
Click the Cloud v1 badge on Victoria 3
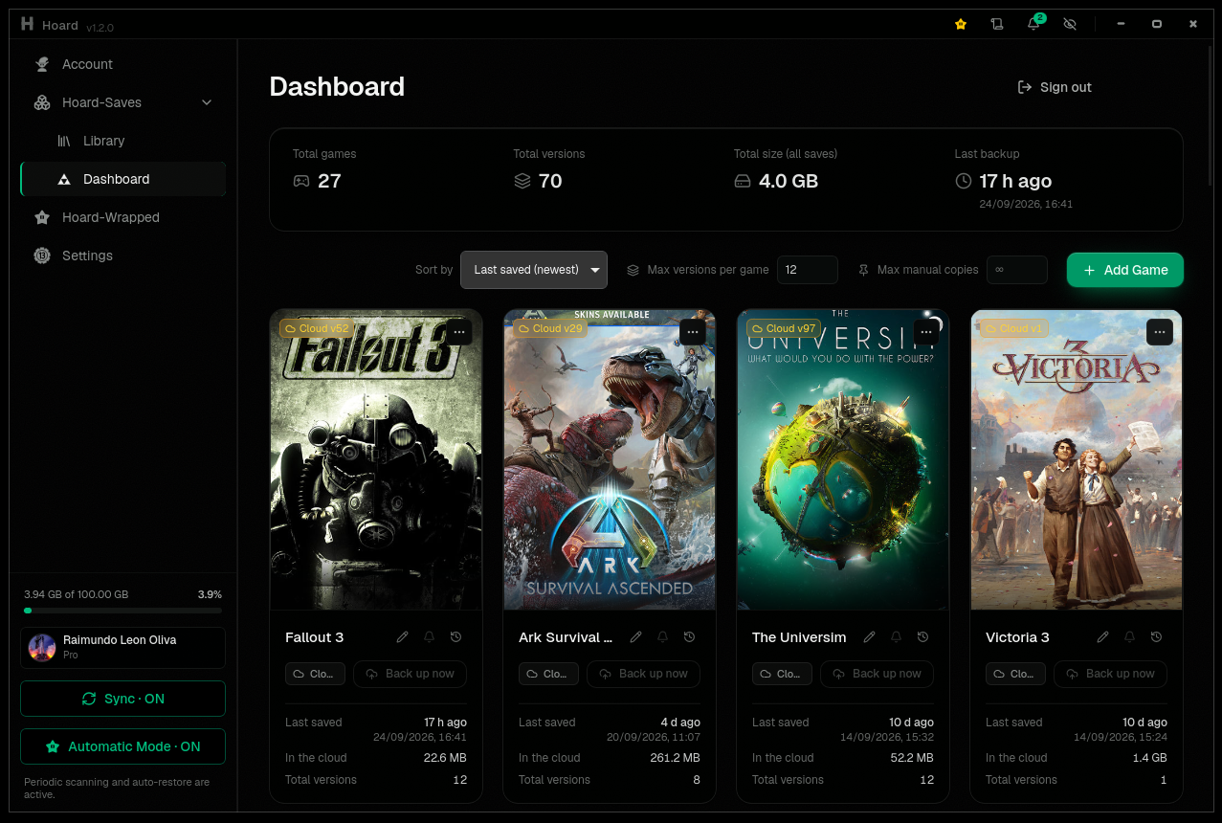point(1013,328)
